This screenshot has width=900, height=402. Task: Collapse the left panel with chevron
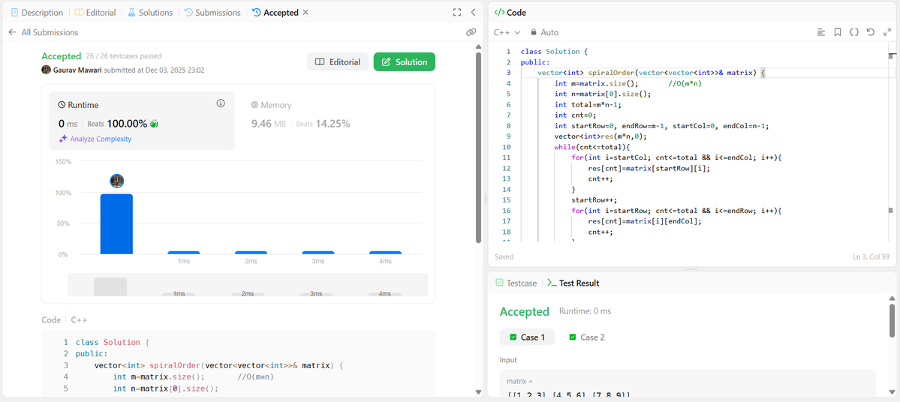[x=474, y=13]
